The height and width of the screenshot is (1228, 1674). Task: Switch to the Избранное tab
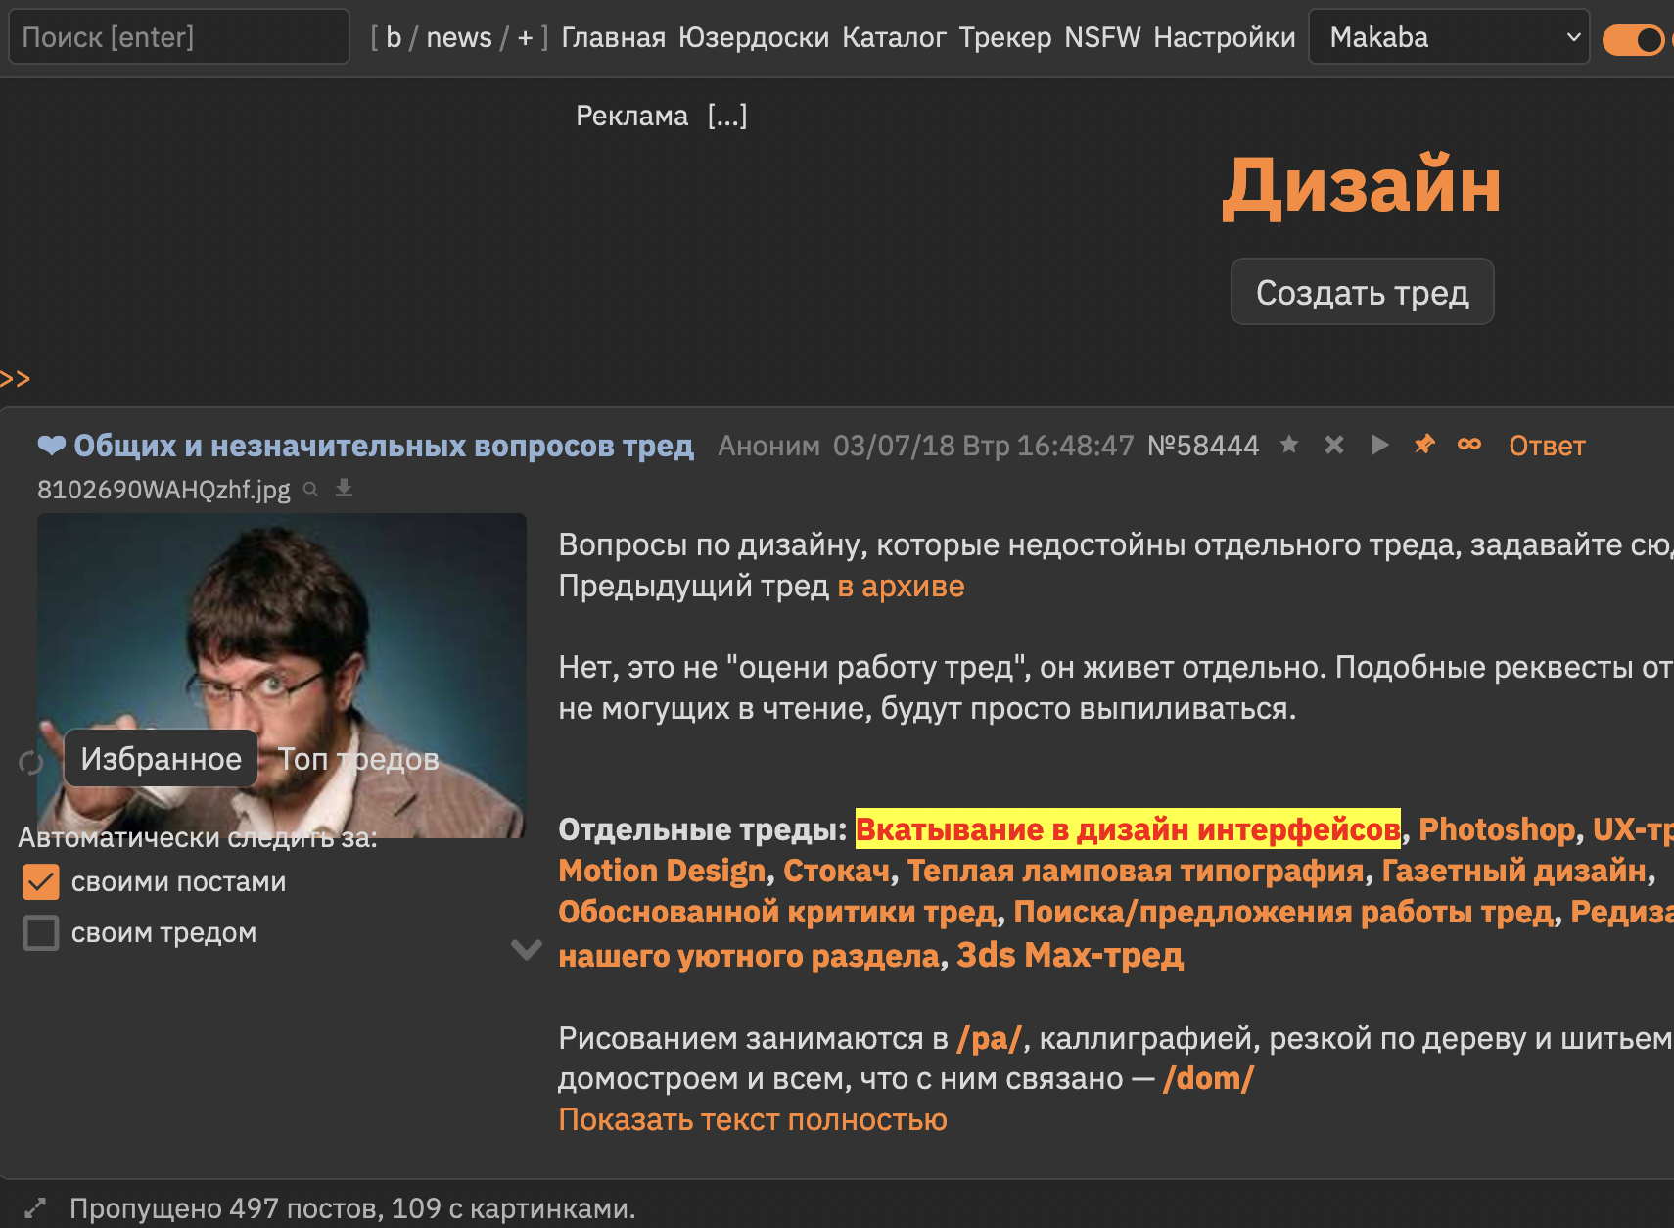click(161, 758)
